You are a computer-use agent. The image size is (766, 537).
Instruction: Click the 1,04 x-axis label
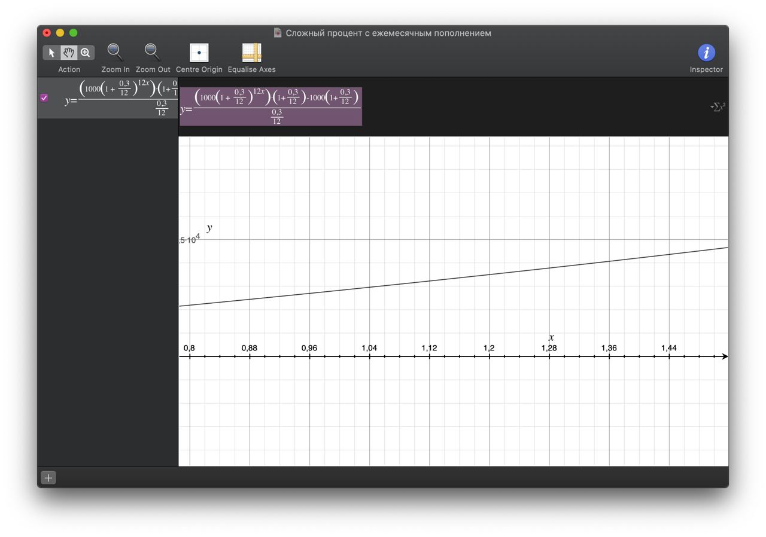(x=369, y=348)
